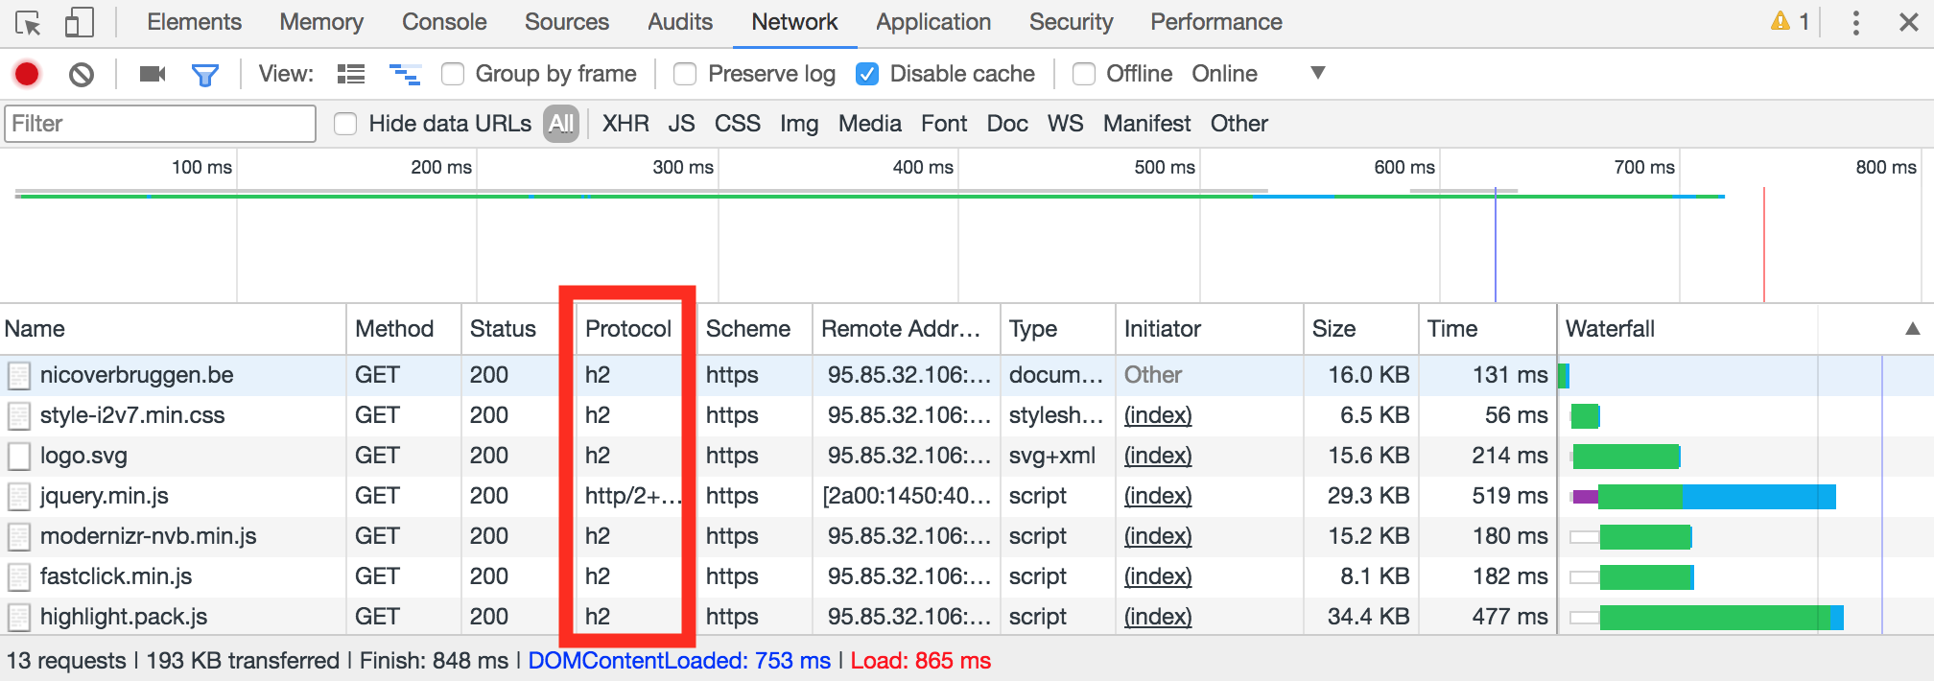This screenshot has height=681, width=1934.
Task: Click the file icon beside nicoverbruggen.be
Action: pyautogui.click(x=19, y=375)
